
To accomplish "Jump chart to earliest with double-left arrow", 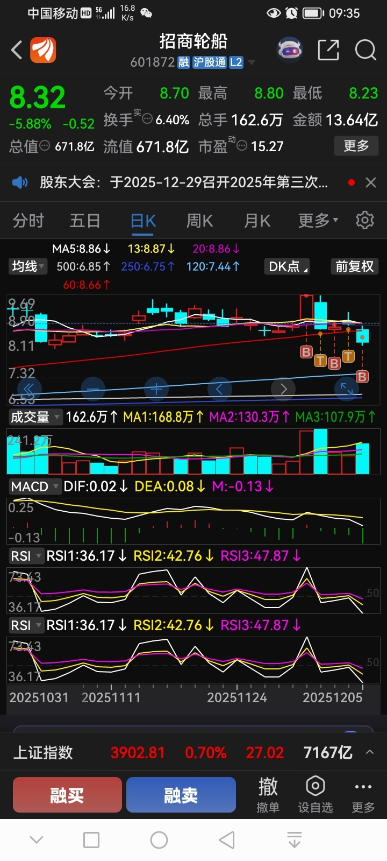I will (x=29, y=389).
